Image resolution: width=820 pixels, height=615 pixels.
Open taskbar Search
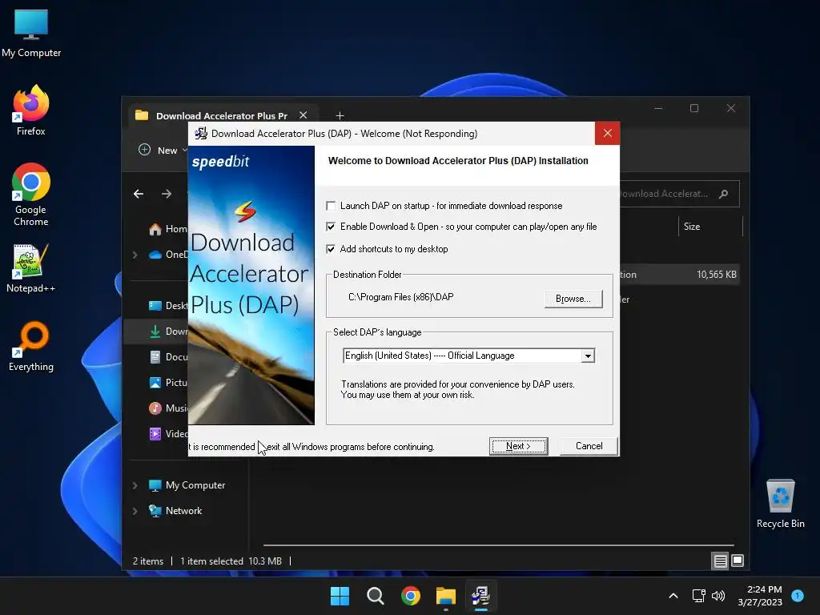[x=375, y=596]
